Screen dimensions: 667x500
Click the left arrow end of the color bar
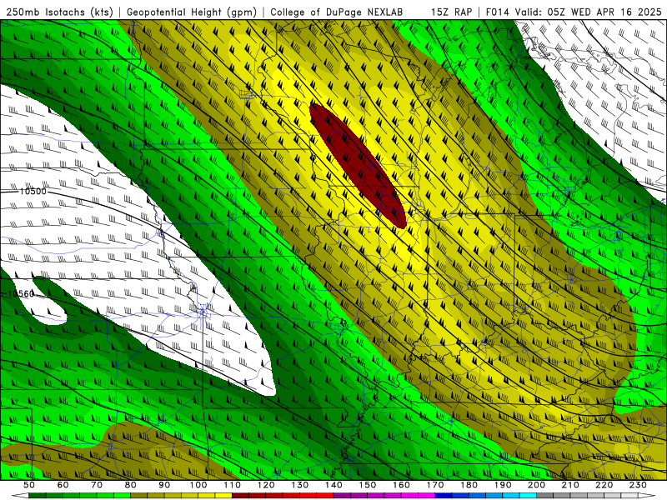tap(20, 496)
